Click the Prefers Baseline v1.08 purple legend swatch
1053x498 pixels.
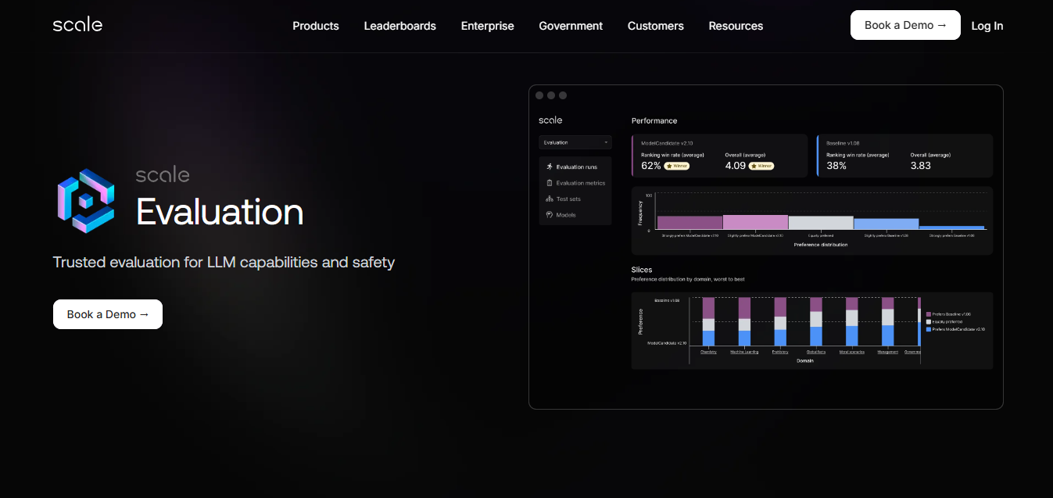coord(929,313)
